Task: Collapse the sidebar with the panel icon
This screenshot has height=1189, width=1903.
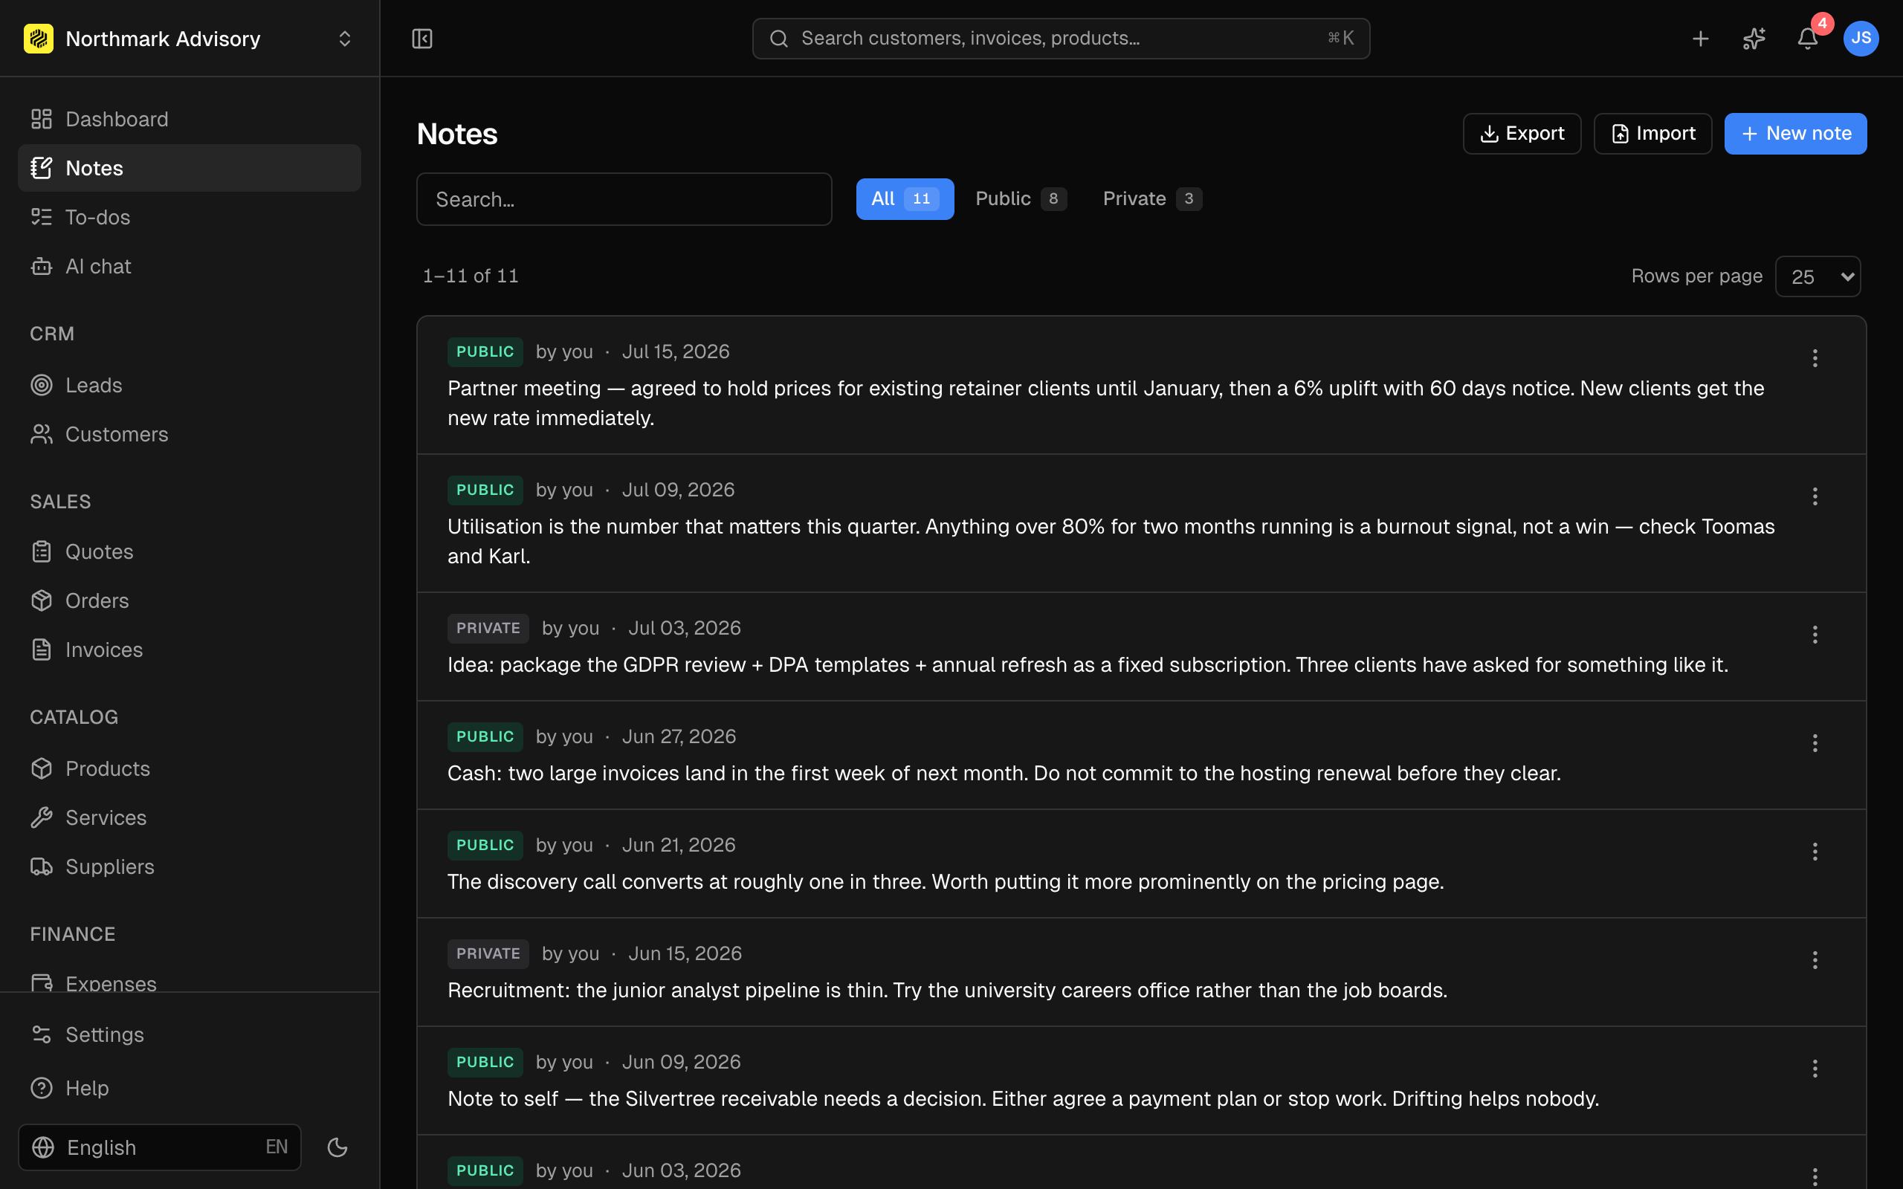Action: tap(422, 39)
